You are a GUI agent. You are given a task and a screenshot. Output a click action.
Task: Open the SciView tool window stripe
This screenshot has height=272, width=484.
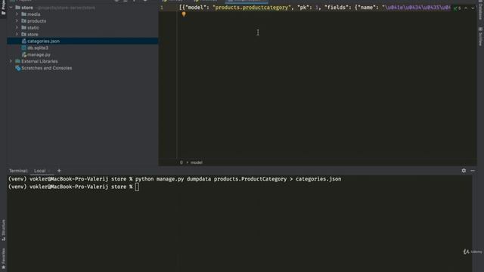[x=480, y=36]
